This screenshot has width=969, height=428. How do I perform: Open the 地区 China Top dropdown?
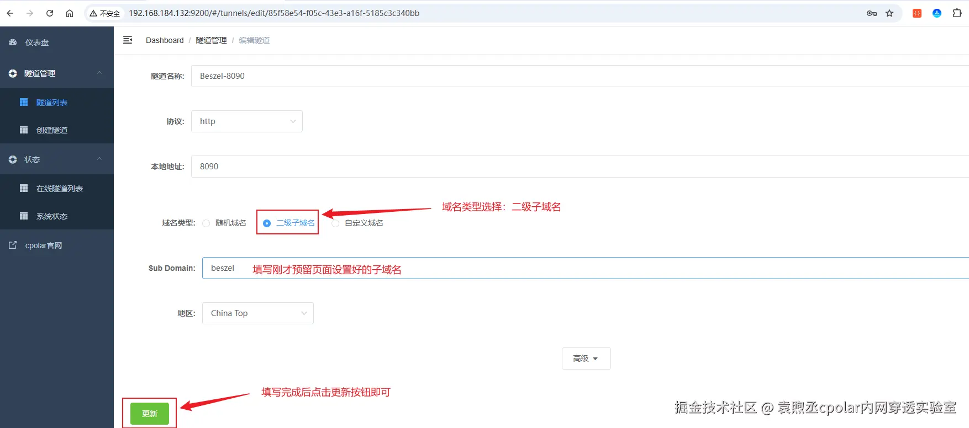[x=258, y=313]
